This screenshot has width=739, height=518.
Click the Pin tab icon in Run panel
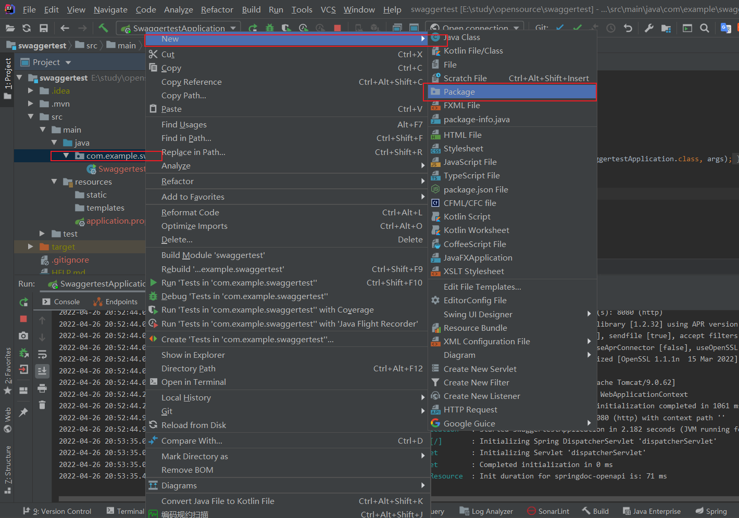tap(23, 412)
